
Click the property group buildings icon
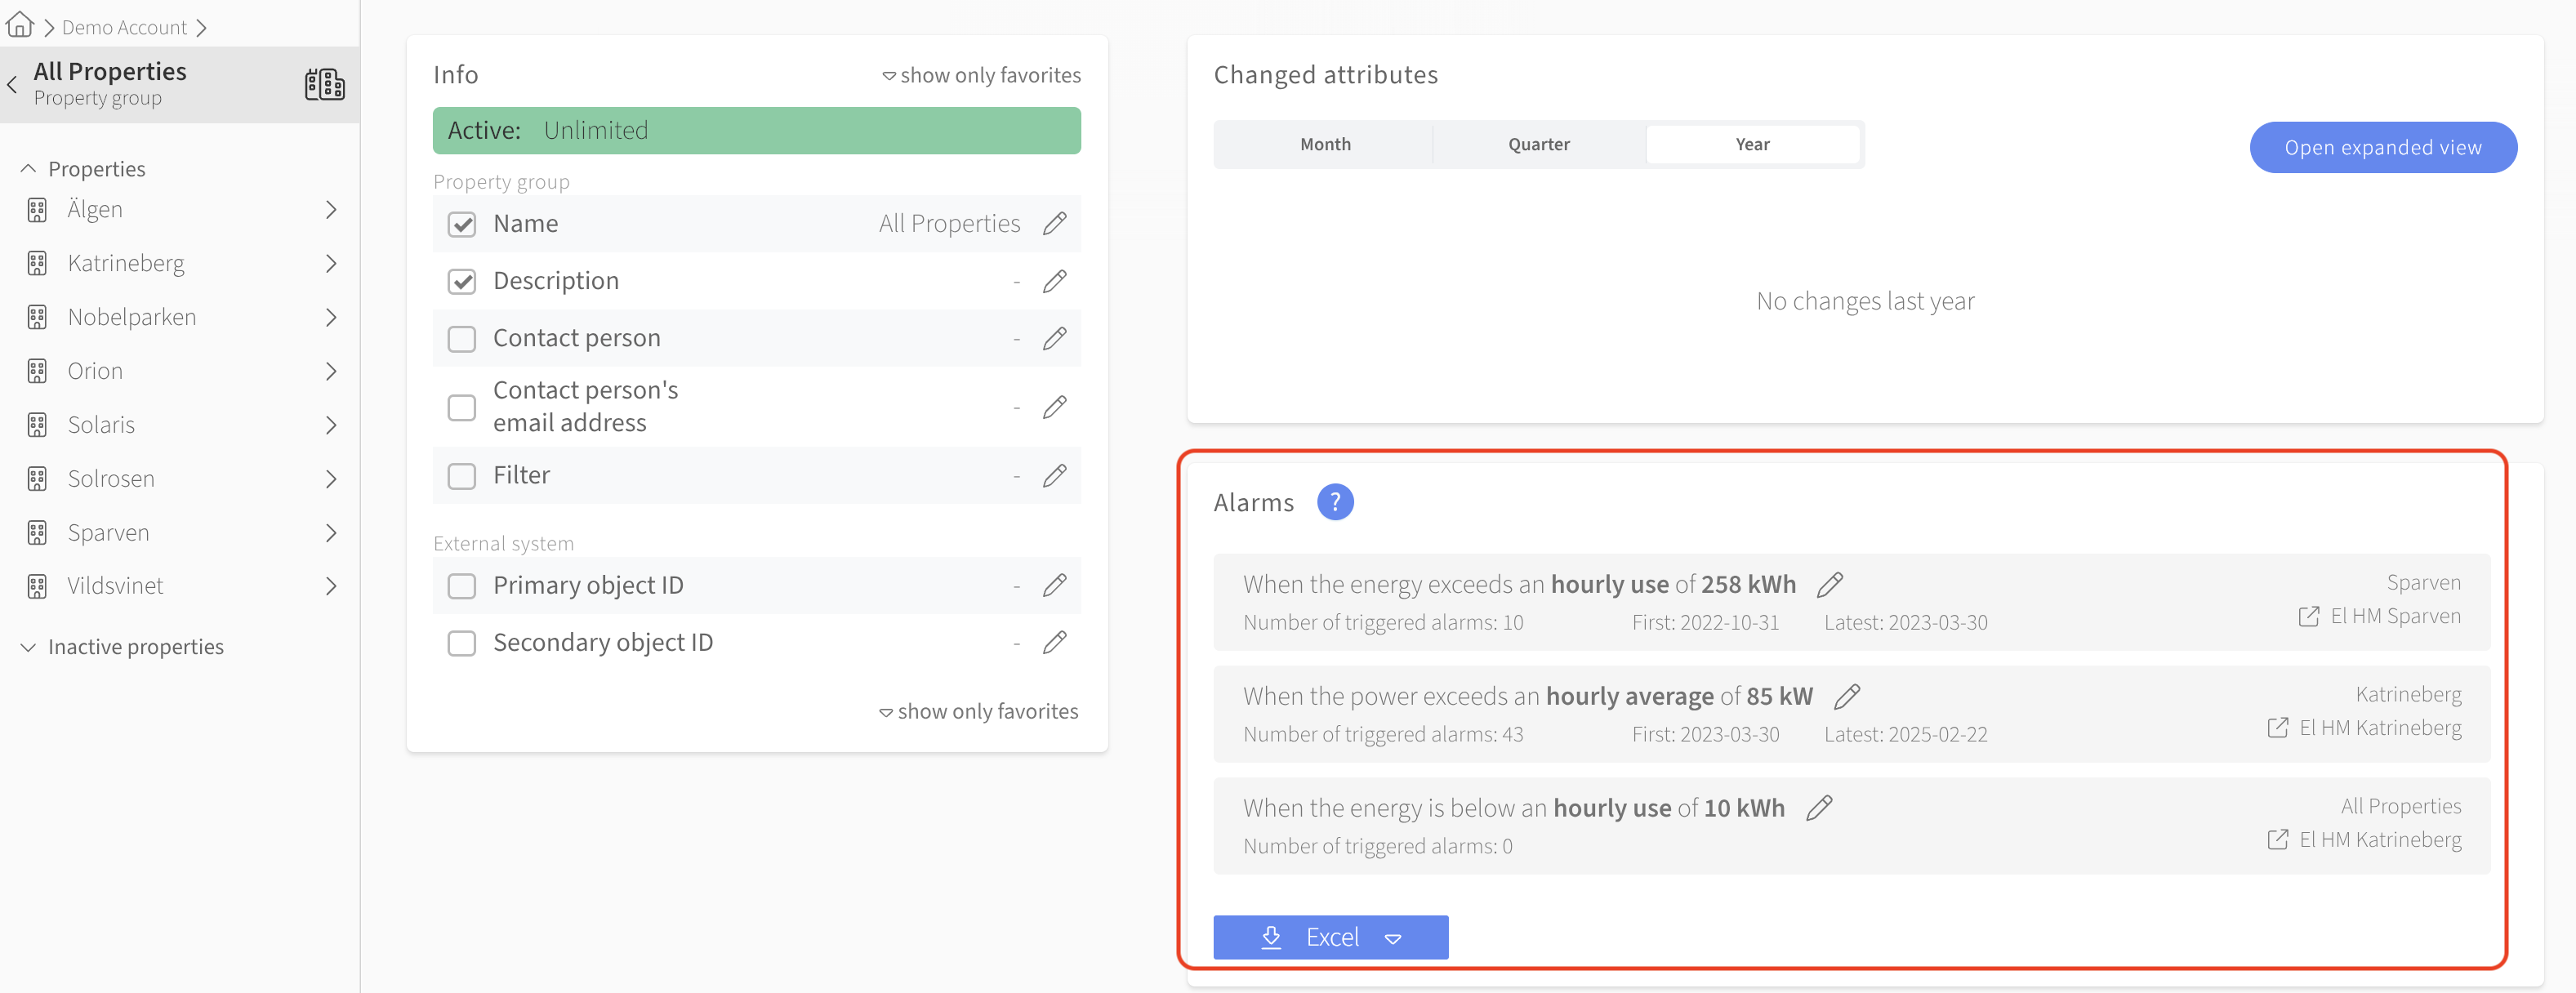[324, 85]
